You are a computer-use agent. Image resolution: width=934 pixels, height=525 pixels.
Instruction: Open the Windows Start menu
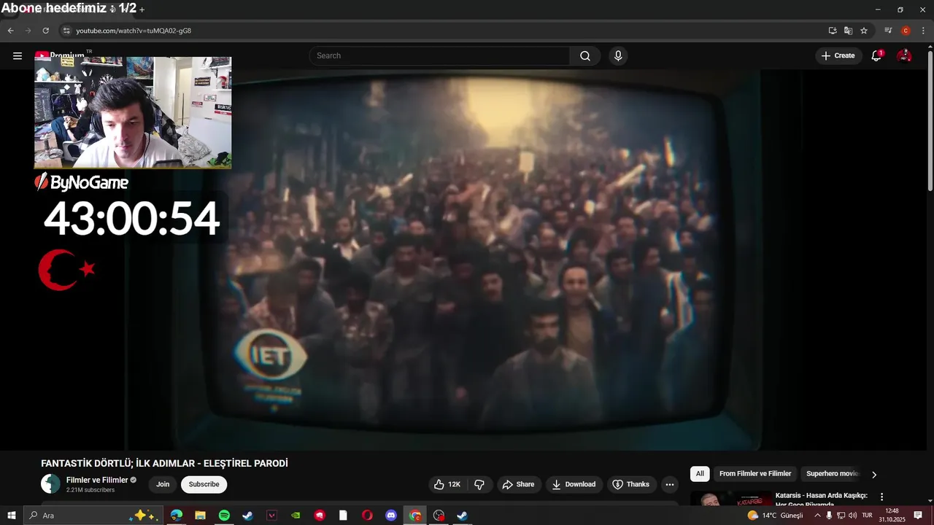(x=12, y=516)
